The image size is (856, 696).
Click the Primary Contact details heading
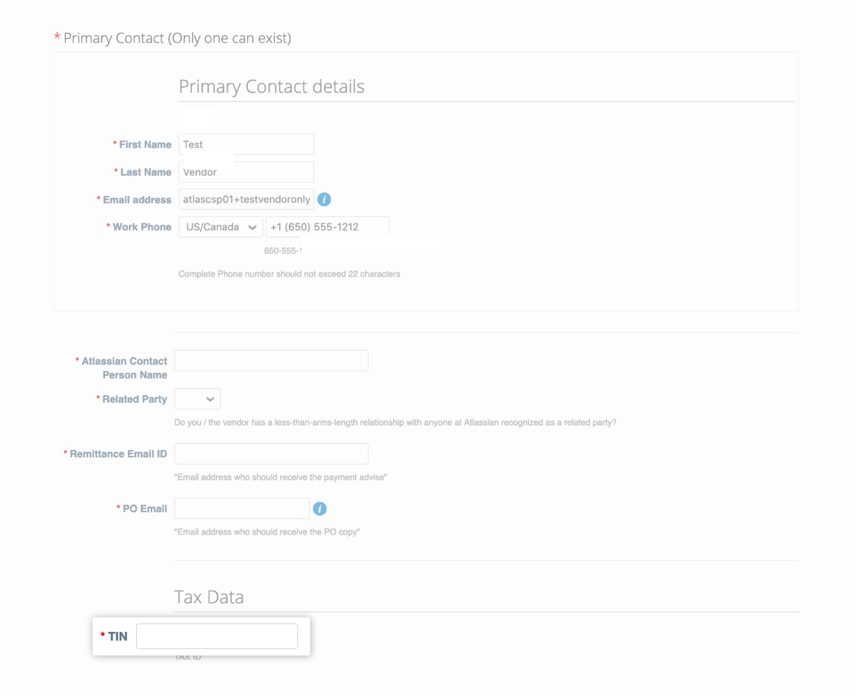(272, 86)
